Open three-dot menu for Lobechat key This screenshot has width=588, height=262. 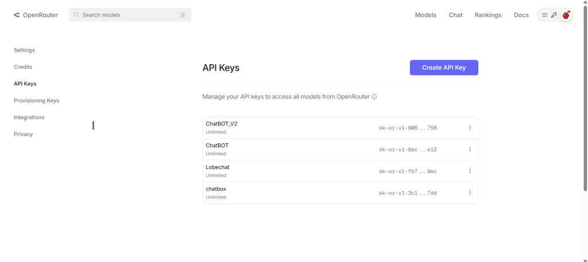coord(470,171)
